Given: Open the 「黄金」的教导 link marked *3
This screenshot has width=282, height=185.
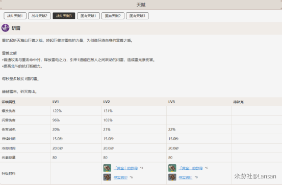Looking at the screenshot, I should (126, 168).
